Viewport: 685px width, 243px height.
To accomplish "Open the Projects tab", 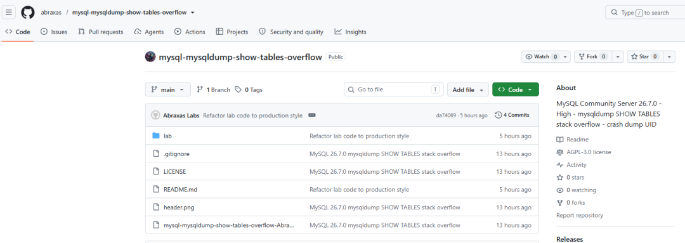I will tap(232, 32).
